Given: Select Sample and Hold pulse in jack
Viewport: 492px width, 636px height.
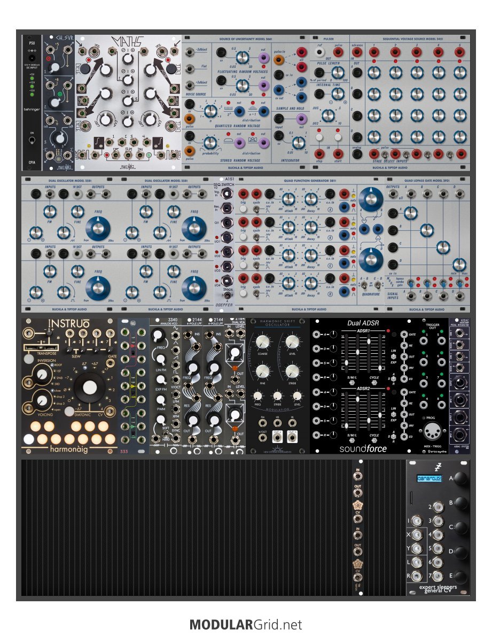Looking at the screenshot, I should click(x=278, y=60).
